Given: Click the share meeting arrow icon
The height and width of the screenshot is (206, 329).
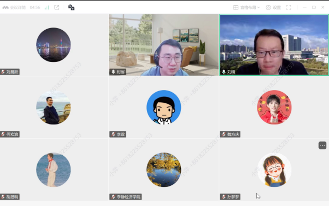Looking at the screenshot, I should [57, 7].
